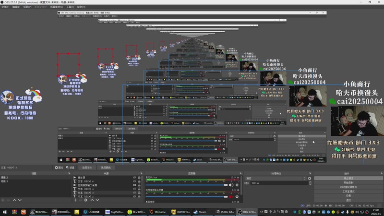Click the 启动虚拟摄像机 button

(x=348, y=187)
